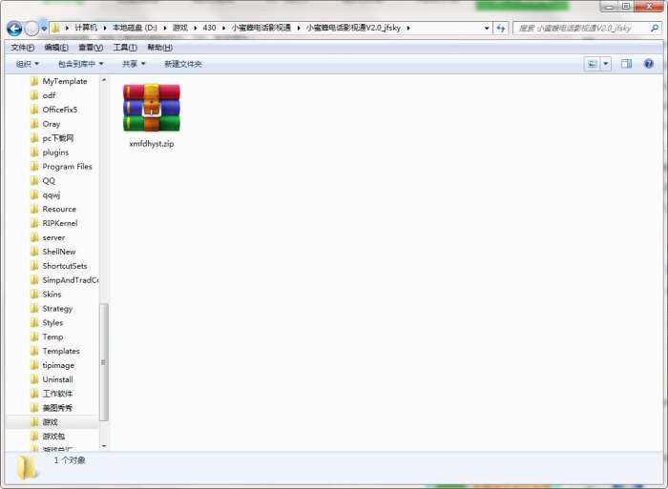Open the 编辑(E) menu

pos(56,48)
